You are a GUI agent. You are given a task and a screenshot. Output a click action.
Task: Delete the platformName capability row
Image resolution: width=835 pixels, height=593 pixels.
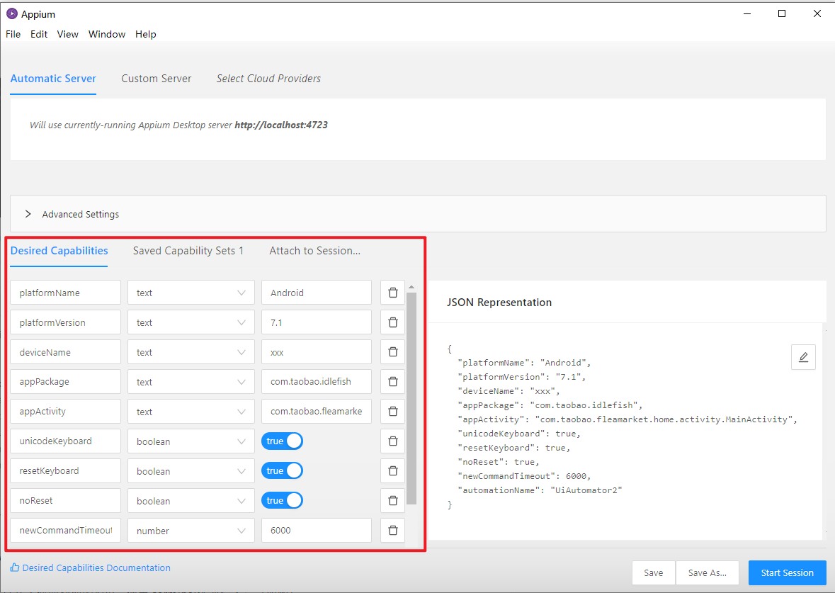pos(392,293)
